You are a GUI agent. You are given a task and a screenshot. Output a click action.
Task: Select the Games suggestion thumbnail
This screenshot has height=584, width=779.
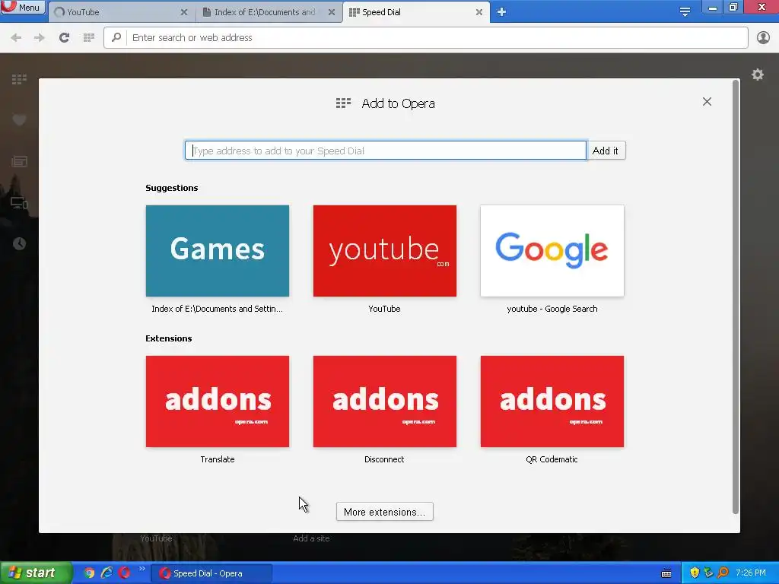[218, 251]
